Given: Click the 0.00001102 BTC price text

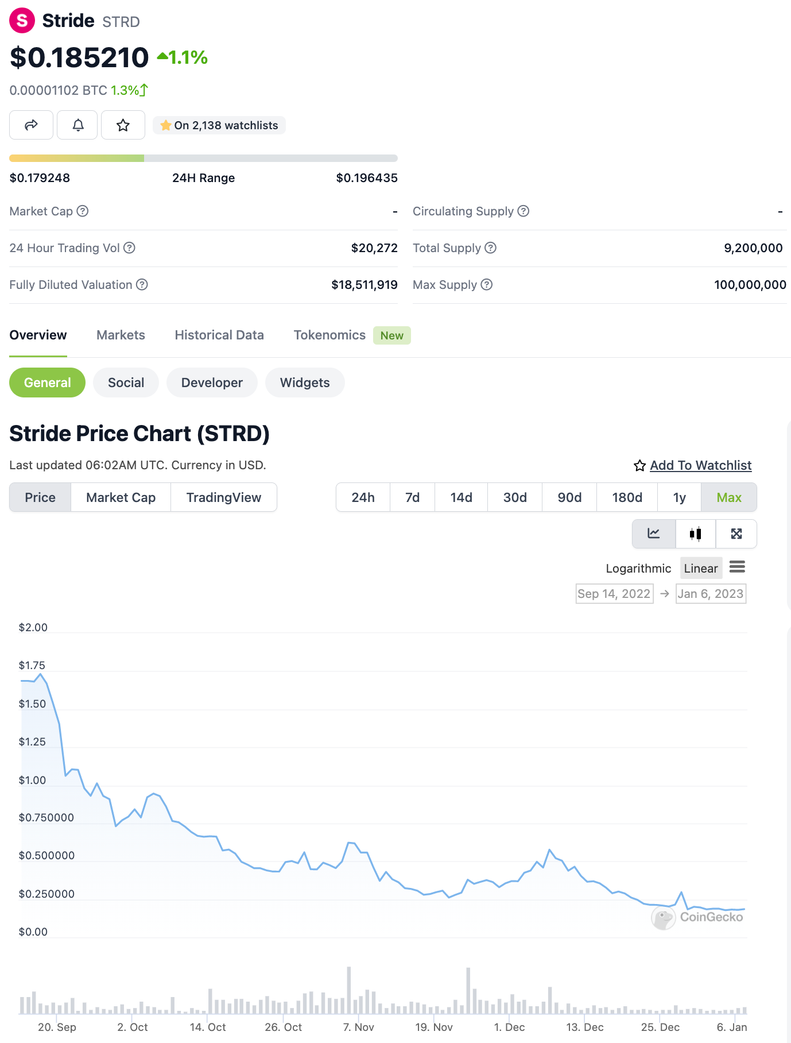Looking at the screenshot, I should point(58,90).
